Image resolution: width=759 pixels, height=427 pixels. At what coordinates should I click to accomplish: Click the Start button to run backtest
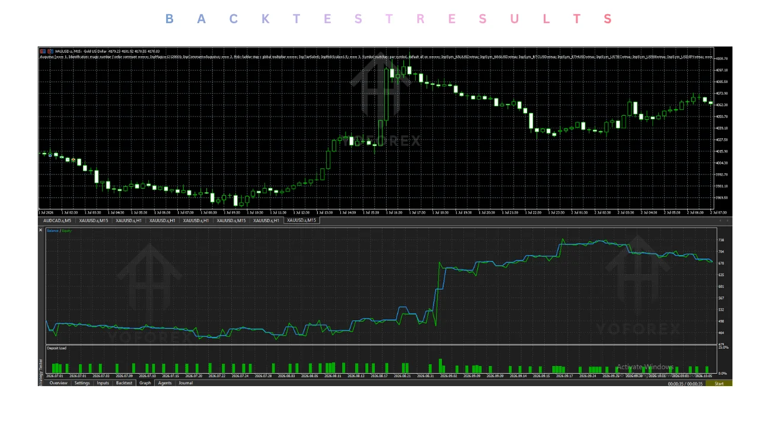pyautogui.click(x=719, y=384)
